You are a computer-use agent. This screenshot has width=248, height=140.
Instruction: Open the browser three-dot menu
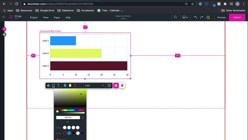click(244, 4)
